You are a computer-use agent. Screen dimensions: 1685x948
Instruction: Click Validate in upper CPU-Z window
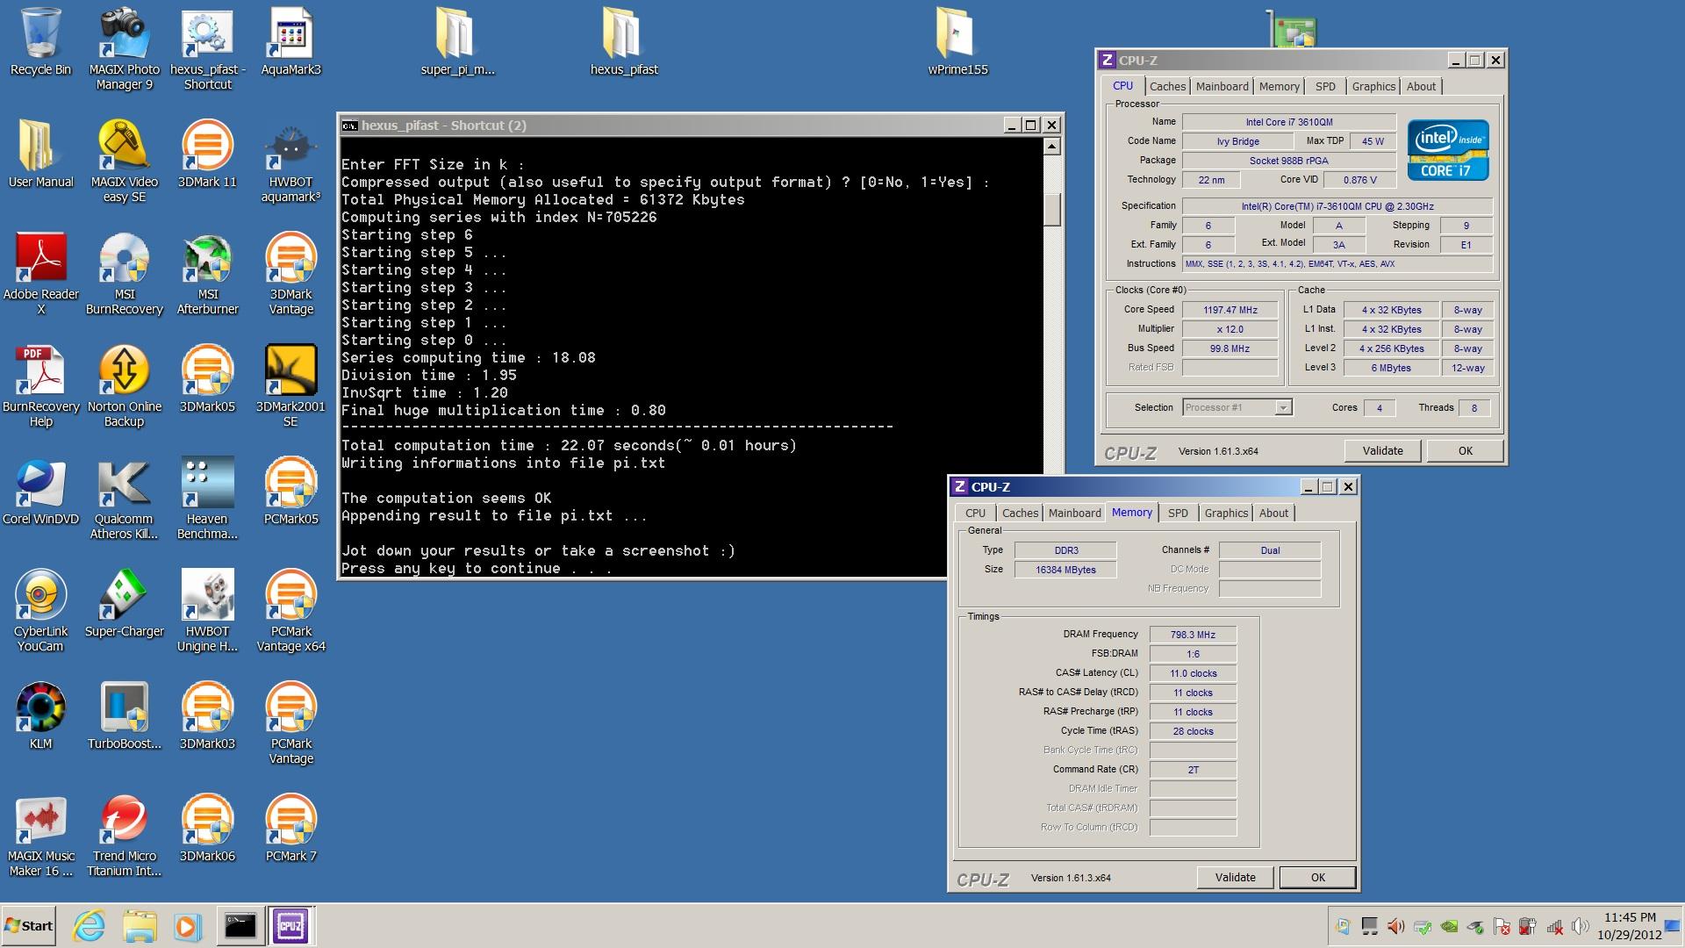1382,450
